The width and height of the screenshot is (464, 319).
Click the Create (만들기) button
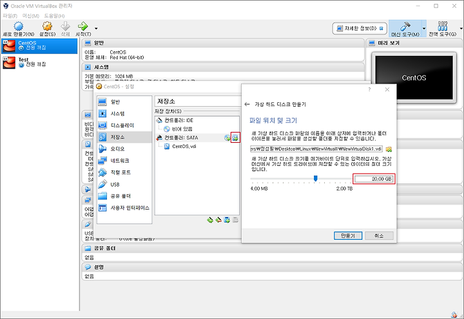pyautogui.click(x=348, y=235)
